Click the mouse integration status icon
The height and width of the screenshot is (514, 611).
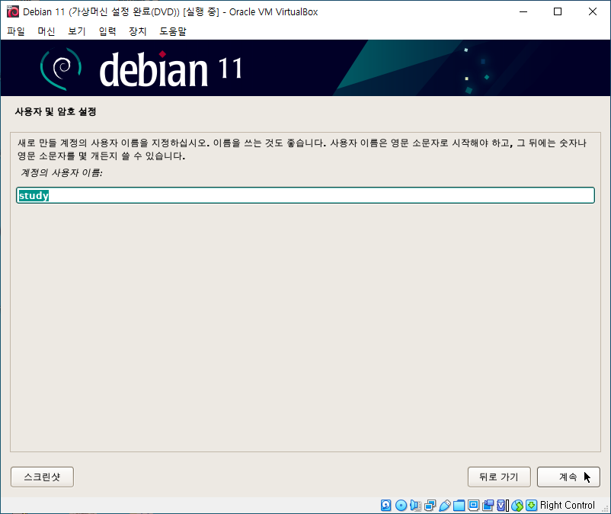pos(517,505)
